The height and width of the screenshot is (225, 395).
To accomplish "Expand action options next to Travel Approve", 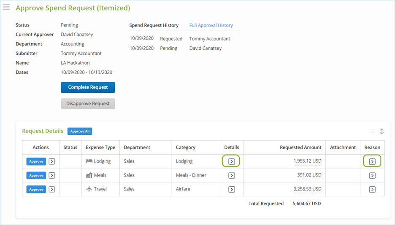I will coord(51,189).
